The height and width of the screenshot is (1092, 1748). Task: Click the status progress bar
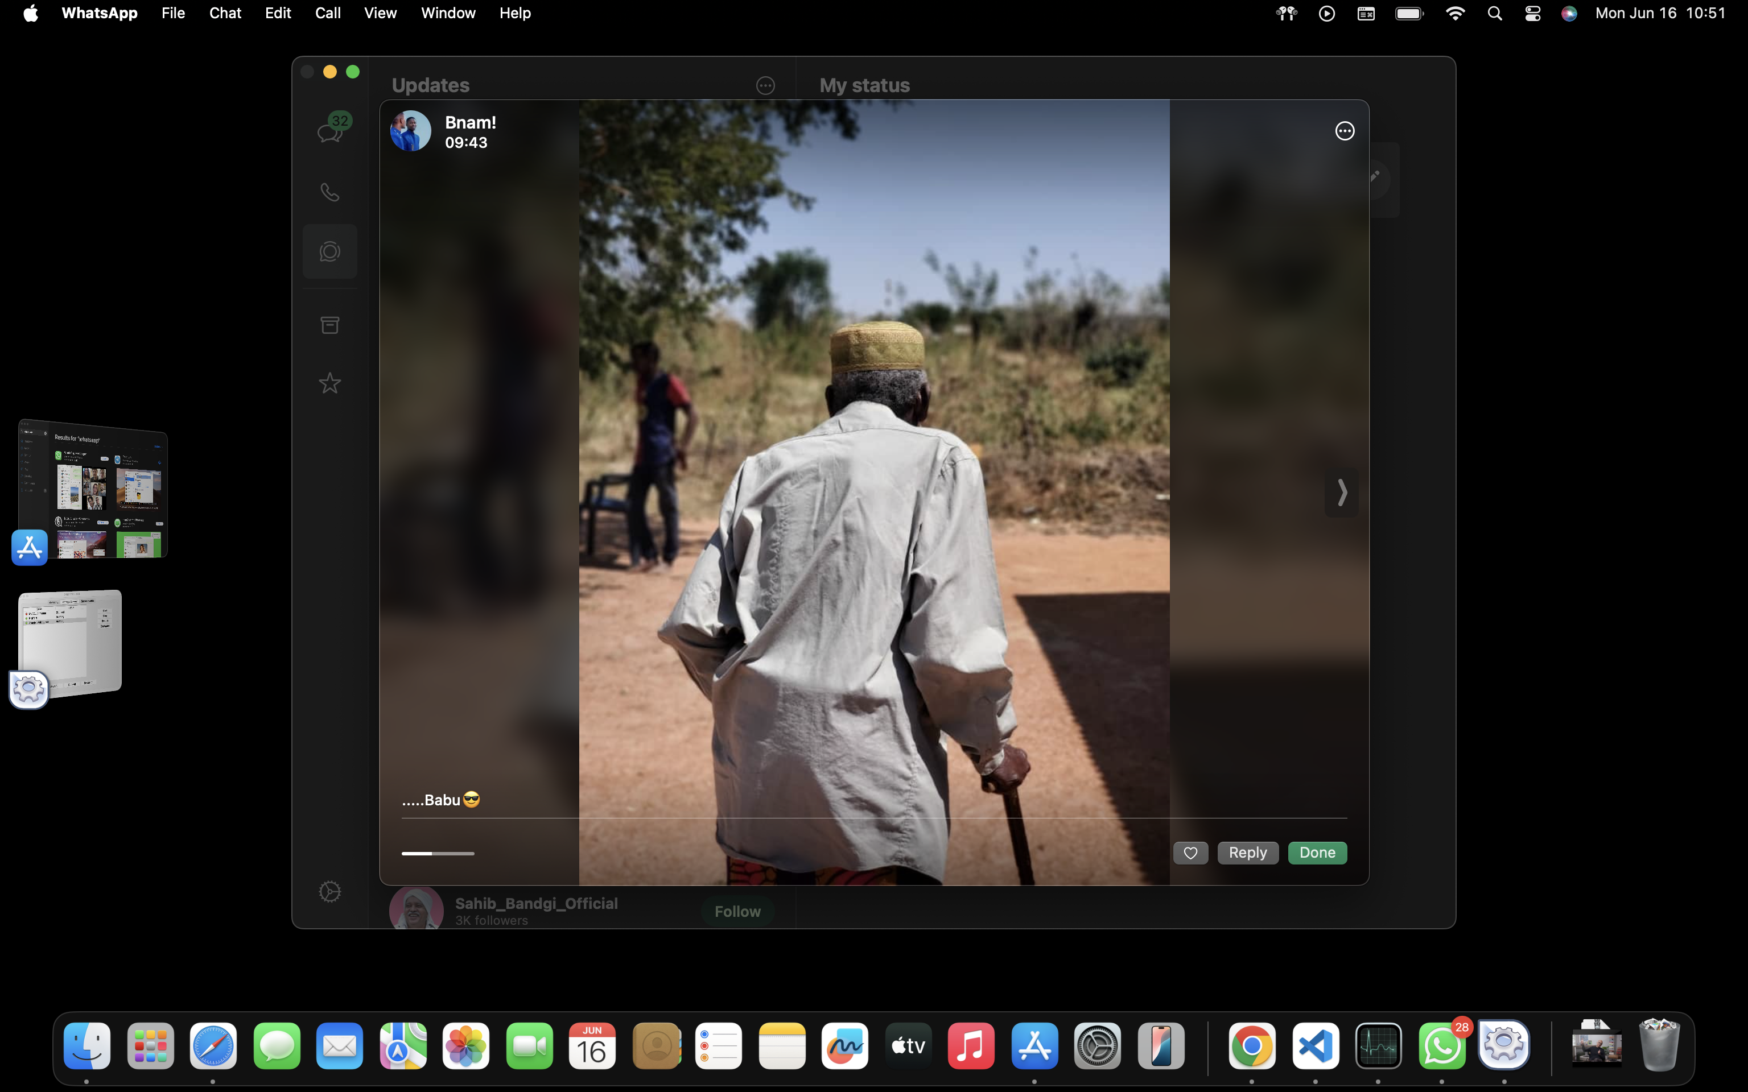pos(438,854)
